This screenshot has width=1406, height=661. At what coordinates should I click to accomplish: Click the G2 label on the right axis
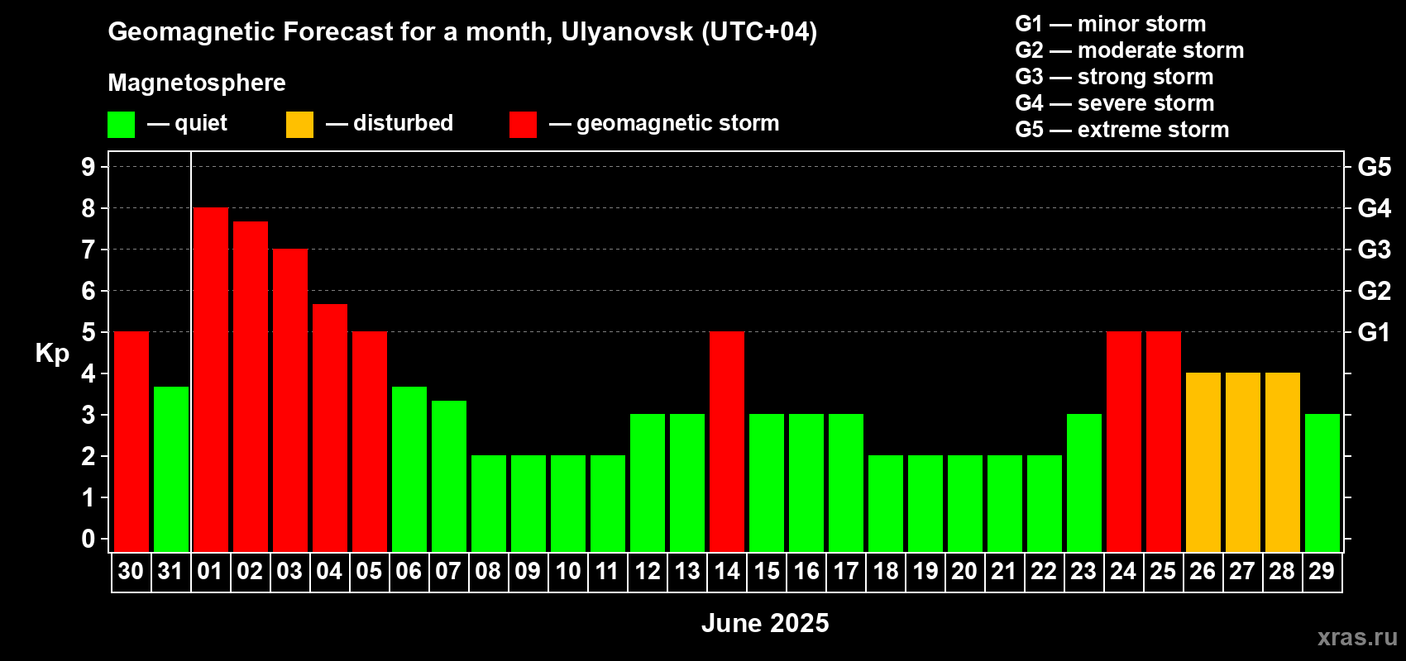(1374, 291)
